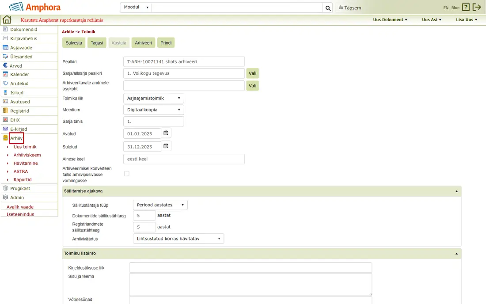Open Registrid in the sidebar
The height and width of the screenshot is (304, 486).
[x=19, y=110]
